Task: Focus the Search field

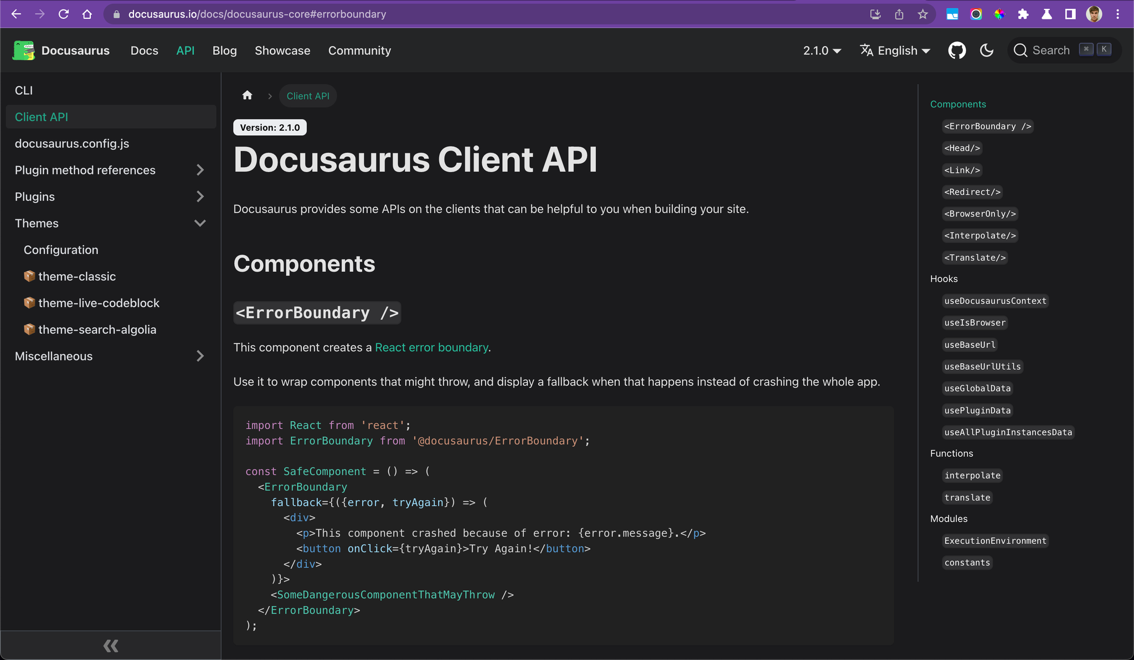Action: (x=1064, y=50)
